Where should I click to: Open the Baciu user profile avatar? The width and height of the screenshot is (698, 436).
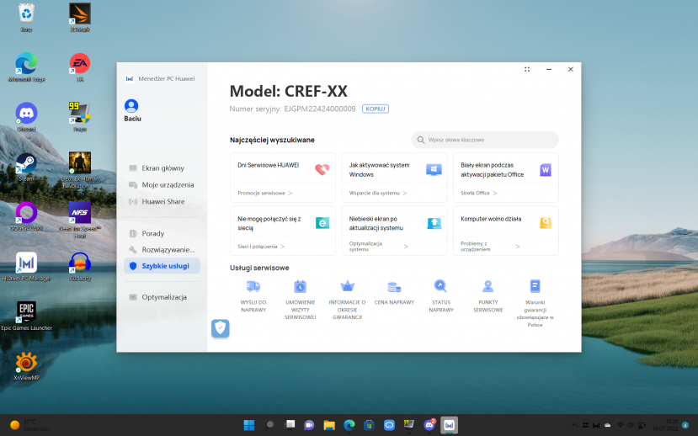click(x=131, y=106)
